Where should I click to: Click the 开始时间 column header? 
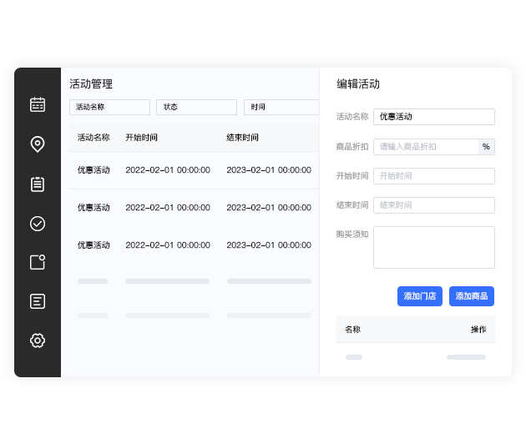pos(141,138)
